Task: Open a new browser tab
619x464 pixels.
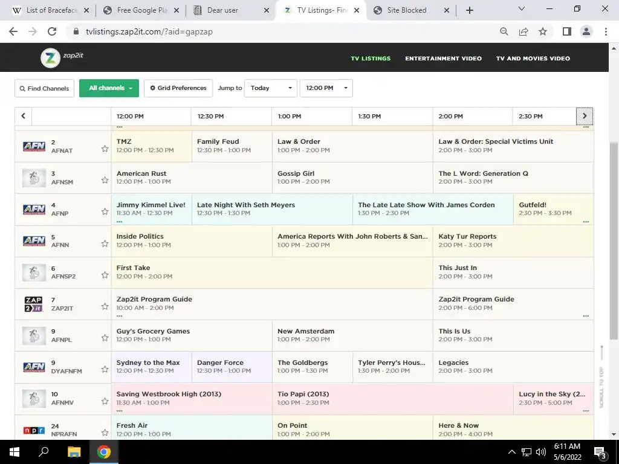Action: point(469,10)
